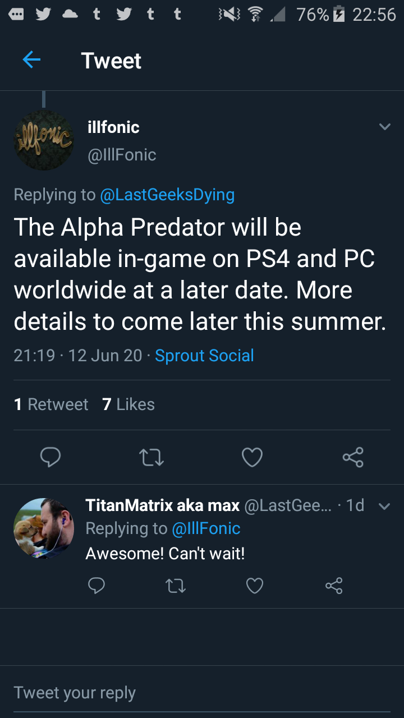Open TitanMatrix profile picture
This screenshot has width=404, height=718.
[x=44, y=528]
